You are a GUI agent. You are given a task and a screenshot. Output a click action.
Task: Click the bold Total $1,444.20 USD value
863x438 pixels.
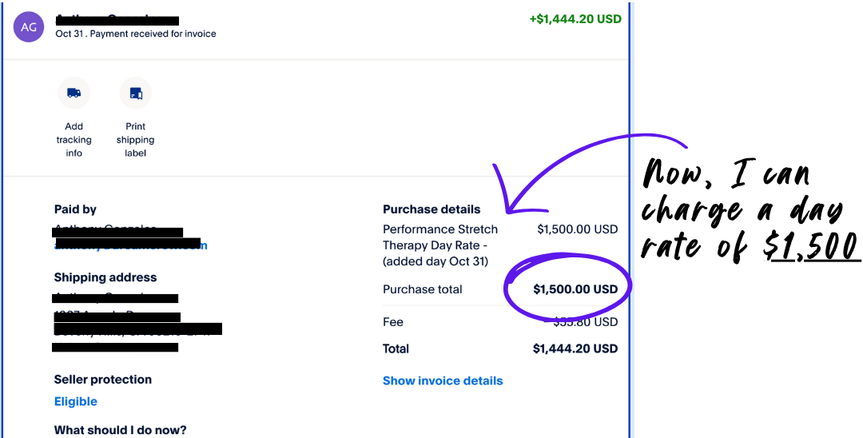point(575,348)
